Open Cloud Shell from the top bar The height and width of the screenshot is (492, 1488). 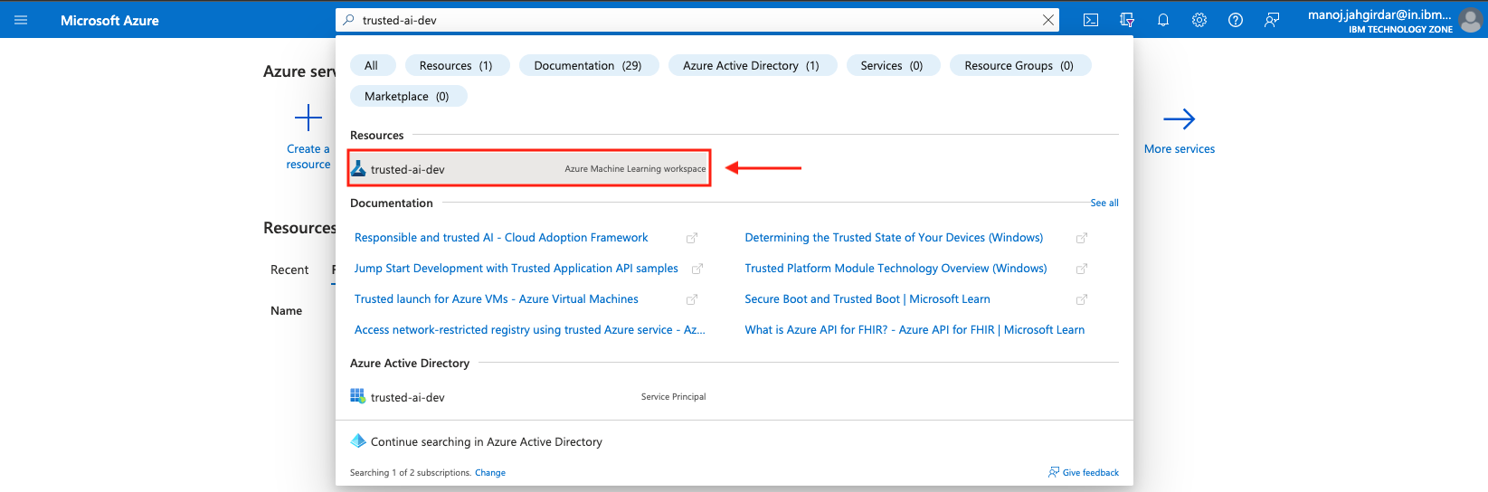click(1091, 20)
